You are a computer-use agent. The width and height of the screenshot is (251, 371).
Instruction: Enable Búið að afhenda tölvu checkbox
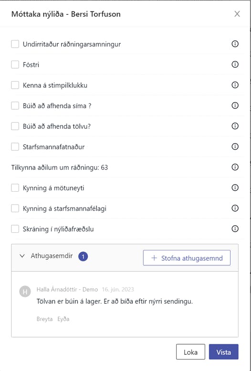(x=15, y=126)
